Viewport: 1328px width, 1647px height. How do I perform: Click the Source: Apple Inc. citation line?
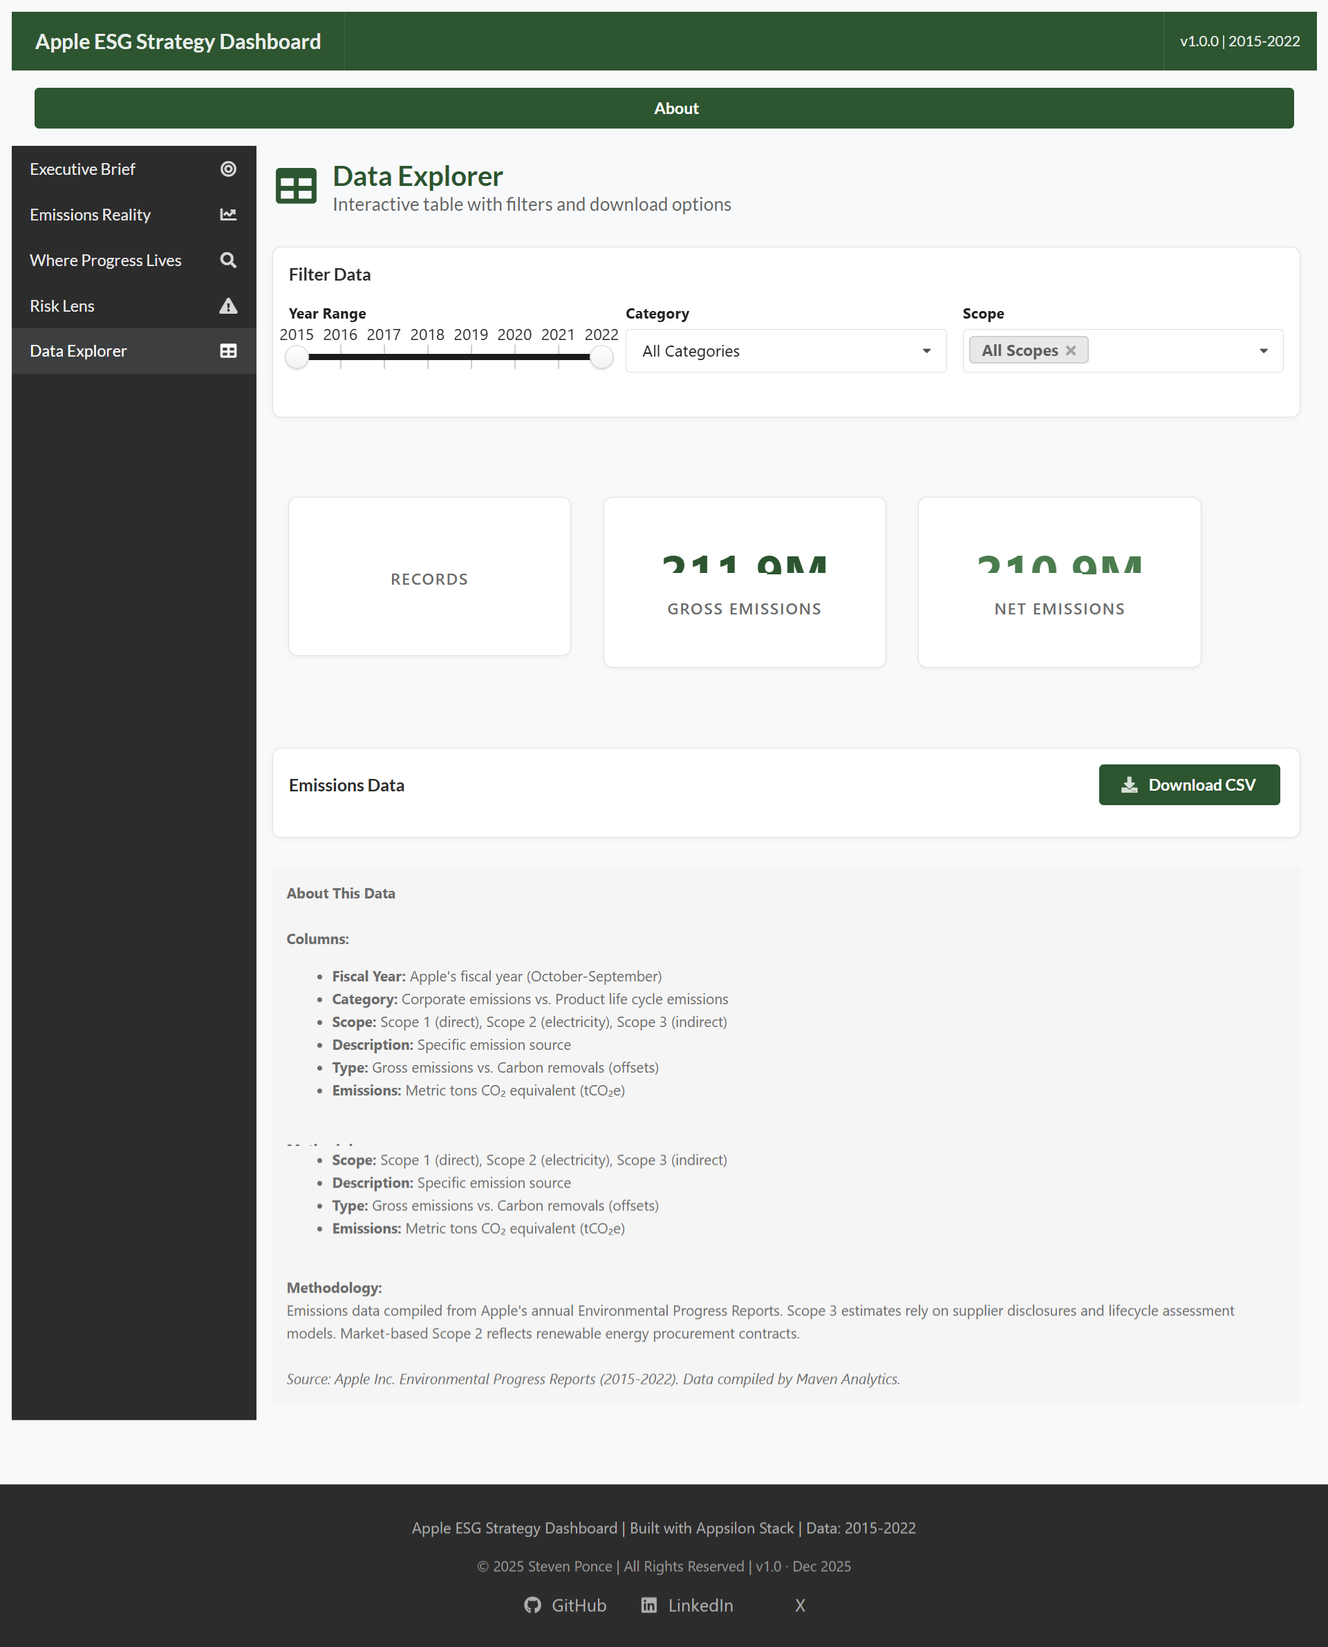[594, 1379]
